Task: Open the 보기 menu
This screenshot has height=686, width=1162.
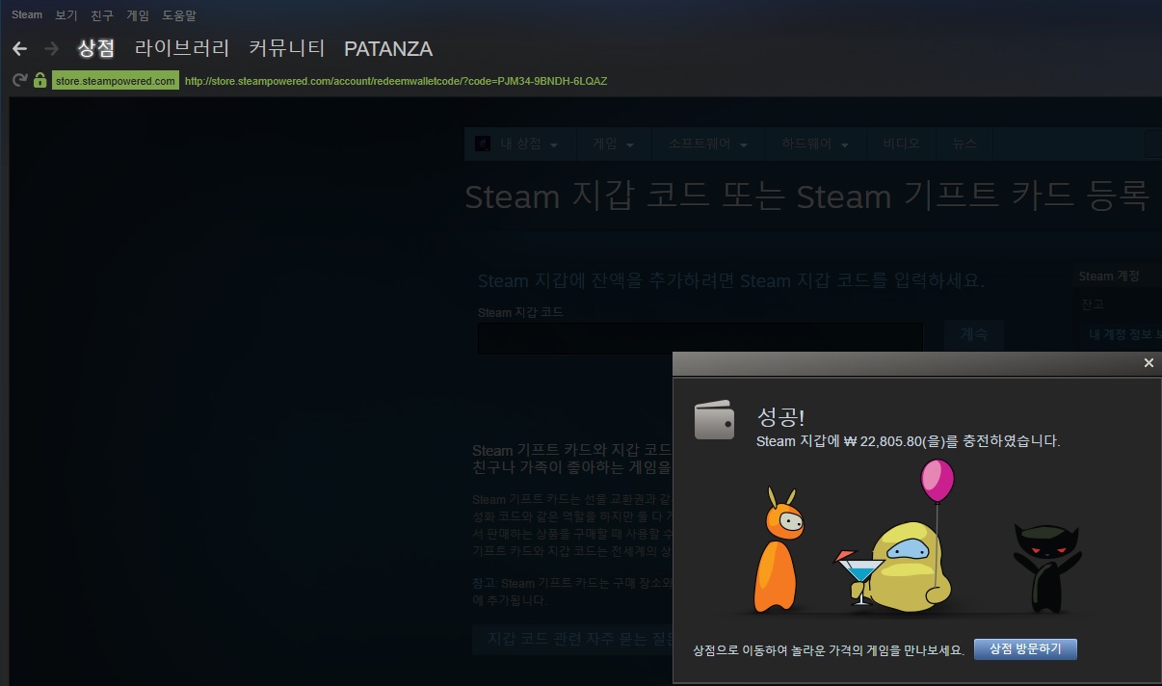Action: click(x=66, y=15)
